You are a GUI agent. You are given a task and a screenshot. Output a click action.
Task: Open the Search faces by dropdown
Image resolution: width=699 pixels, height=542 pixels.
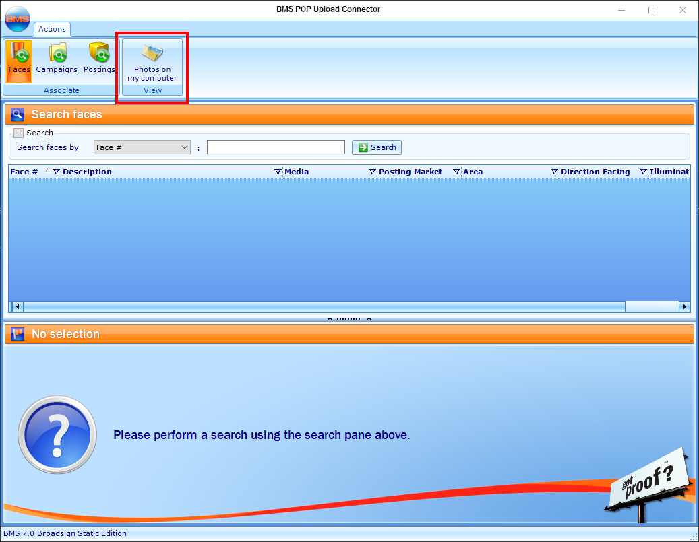tap(142, 147)
